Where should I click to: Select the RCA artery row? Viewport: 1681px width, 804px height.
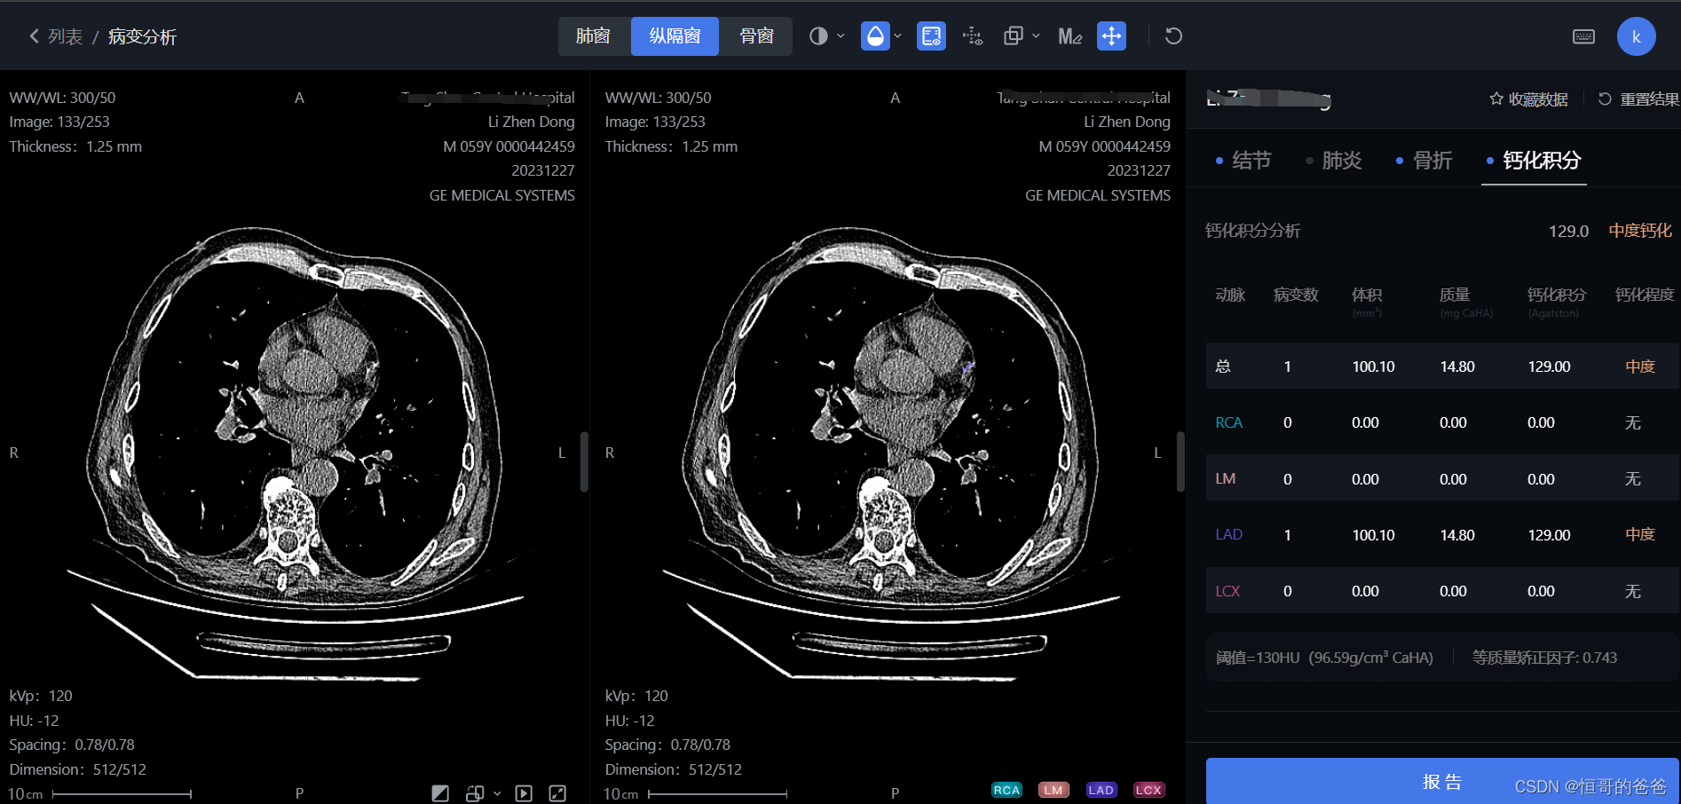[1442, 422]
